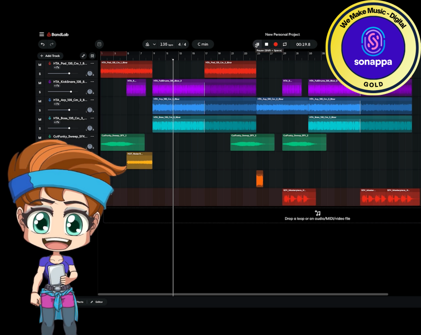
Task: Click the pan knob on the CutFunky_Sweep track
Action: click(x=90, y=146)
